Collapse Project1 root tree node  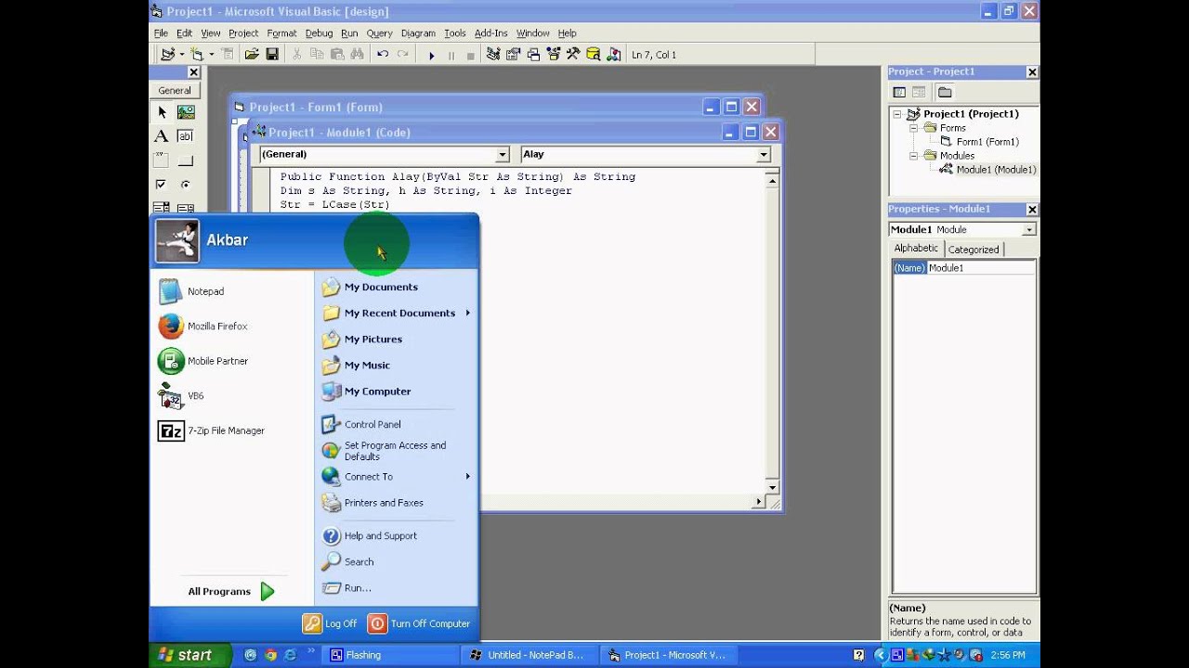[897, 114]
